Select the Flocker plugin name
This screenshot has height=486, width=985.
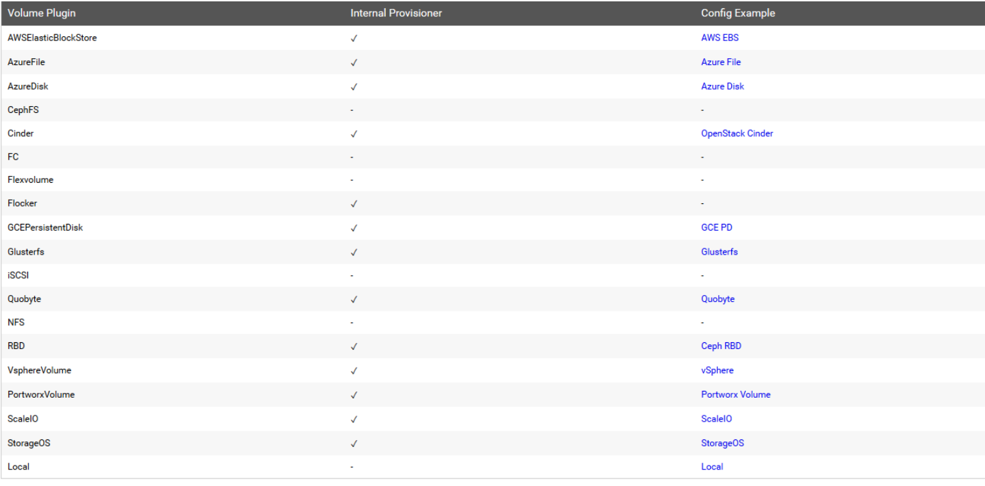click(23, 203)
